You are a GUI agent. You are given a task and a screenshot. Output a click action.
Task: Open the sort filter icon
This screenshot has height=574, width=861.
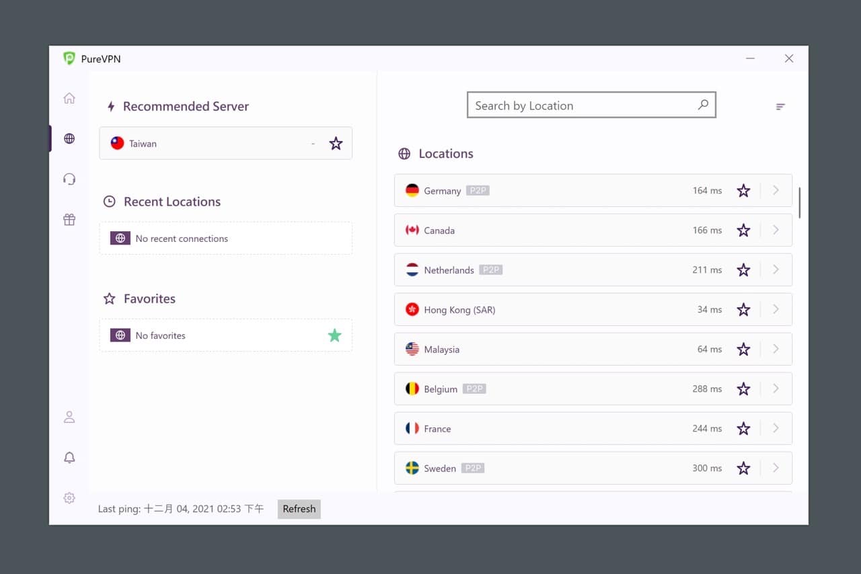(x=780, y=106)
